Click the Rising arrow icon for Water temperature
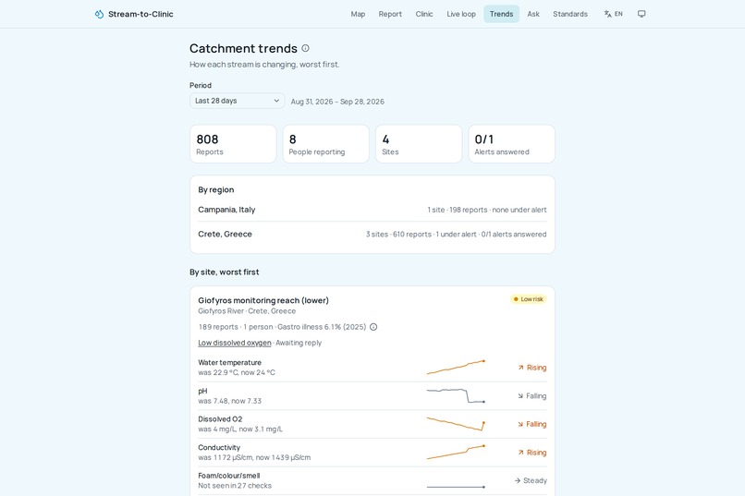 [520, 368]
